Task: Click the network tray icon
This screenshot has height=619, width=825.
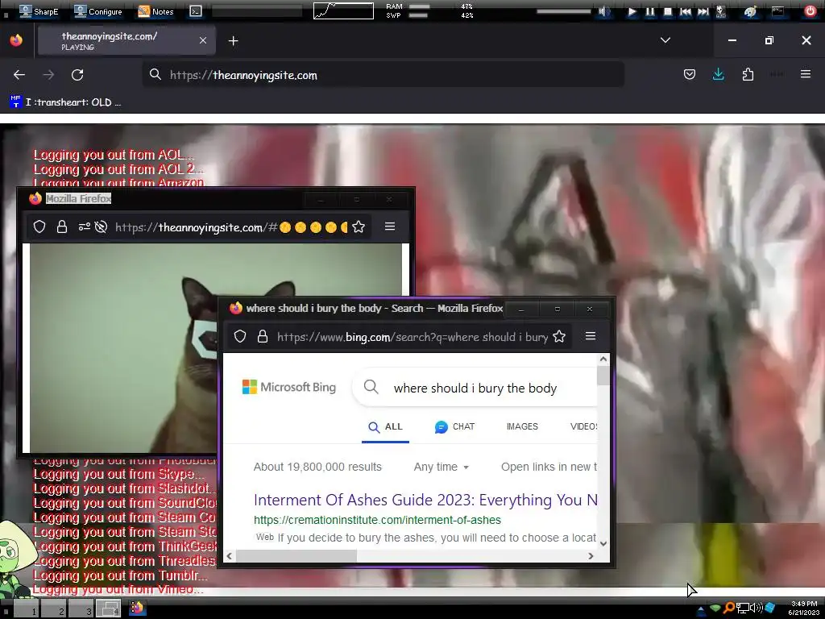Action: tap(742, 608)
